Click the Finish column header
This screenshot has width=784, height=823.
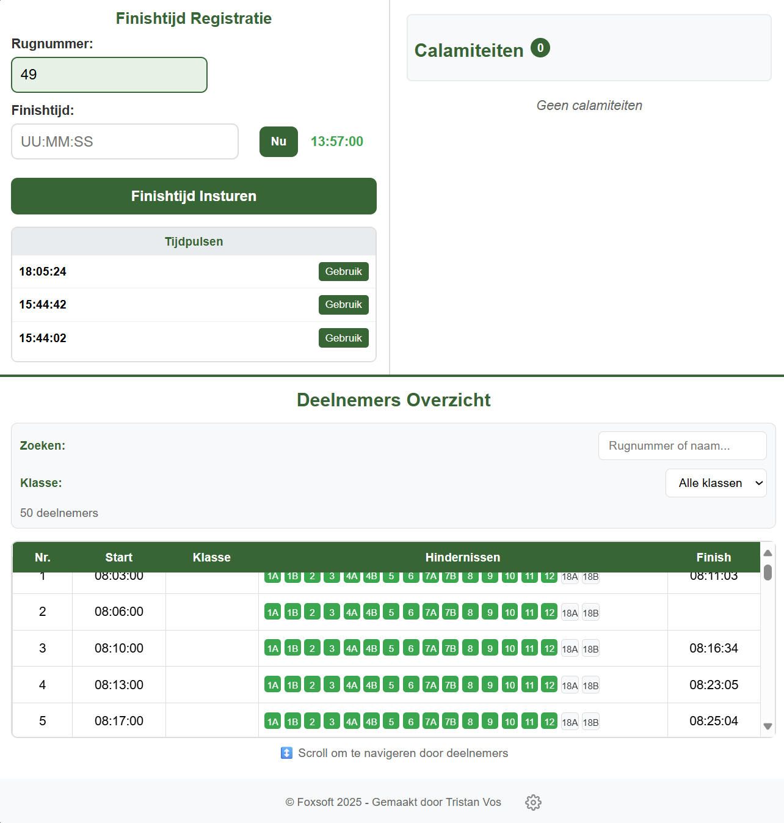(x=713, y=557)
